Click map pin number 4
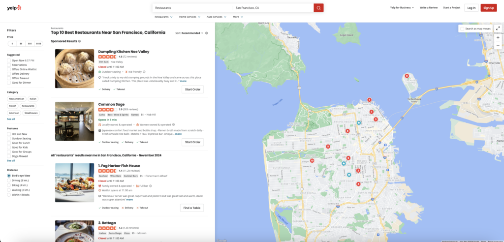Image resolution: width=504 pixels, height=242 pixels. (x=358, y=184)
